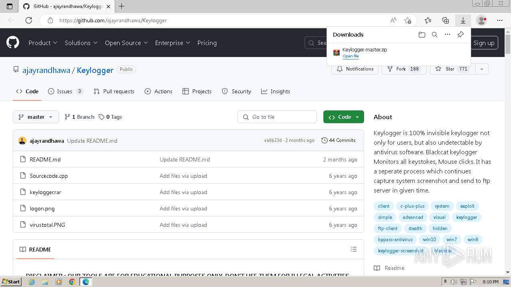Open the README outline list icon
The image size is (511, 287).
point(354,249)
